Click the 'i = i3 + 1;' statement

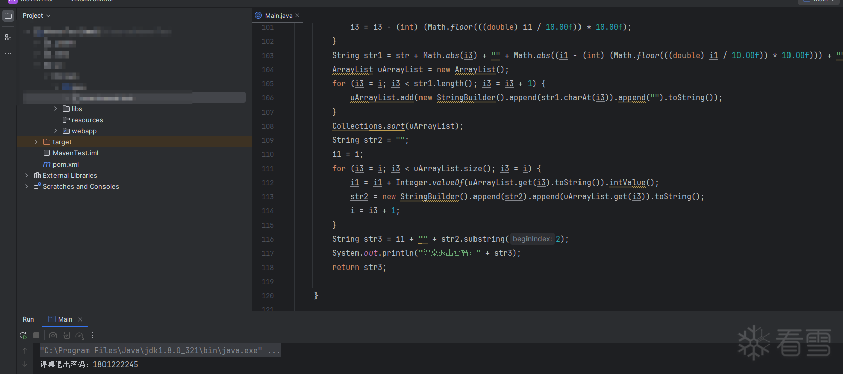pos(375,211)
